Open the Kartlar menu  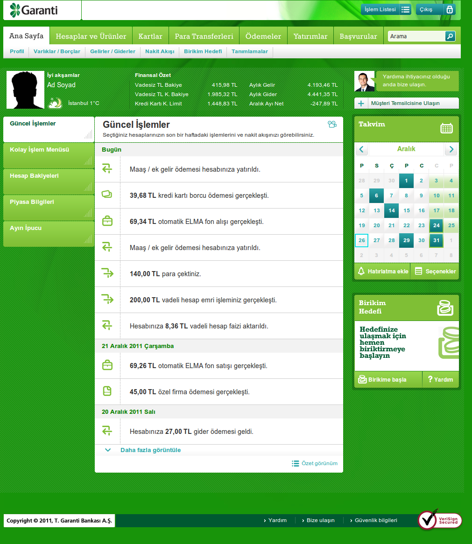pos(150,36)
